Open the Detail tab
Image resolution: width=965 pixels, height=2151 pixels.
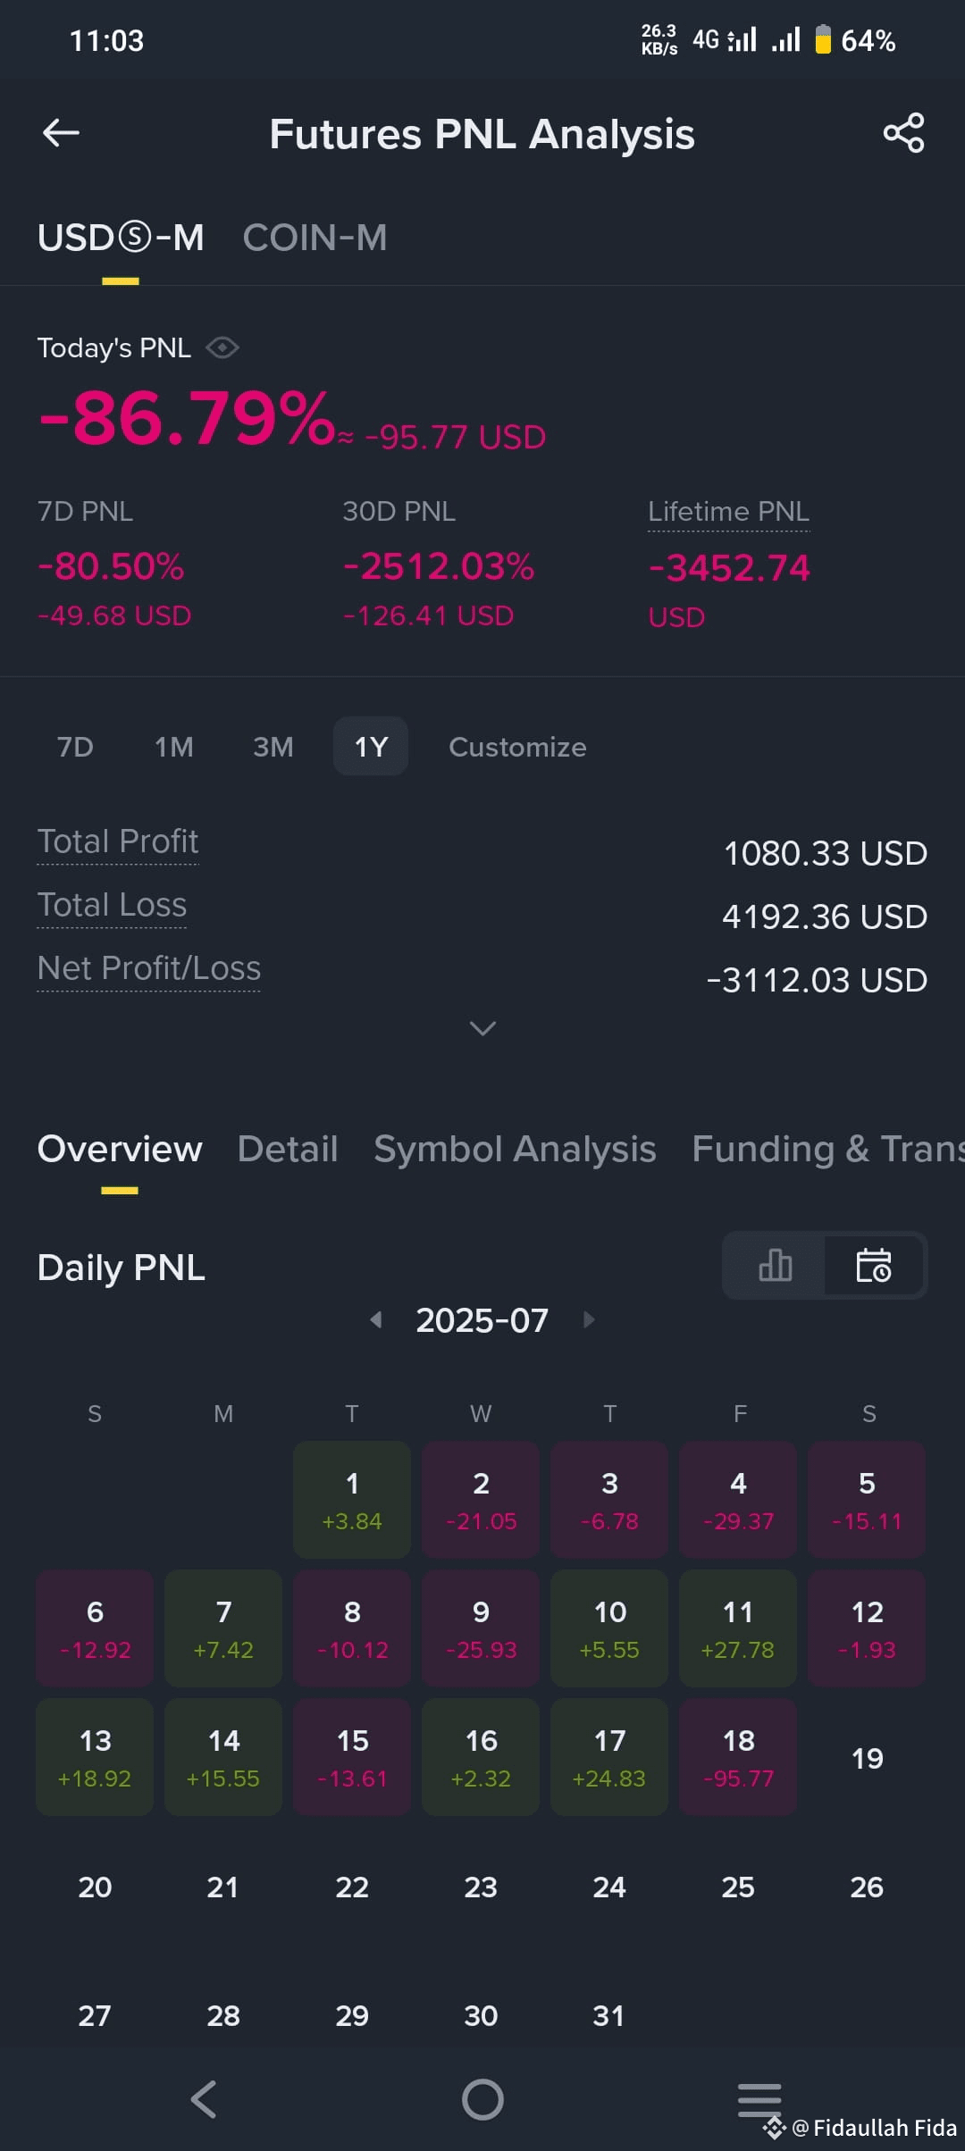click(x=288, y=1149)
